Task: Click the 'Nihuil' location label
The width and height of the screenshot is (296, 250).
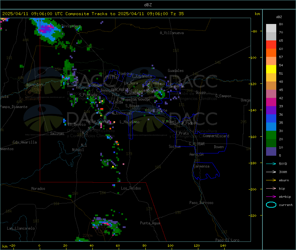Action: (78, 150)
